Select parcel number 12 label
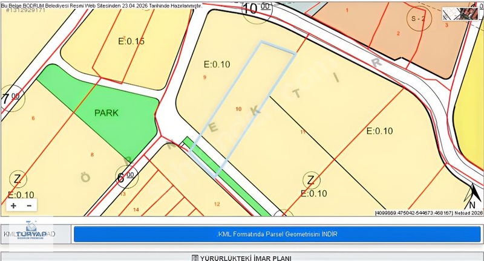Viewport: 484px width, 261px height. pyautogui.click(x=217, y=204)
